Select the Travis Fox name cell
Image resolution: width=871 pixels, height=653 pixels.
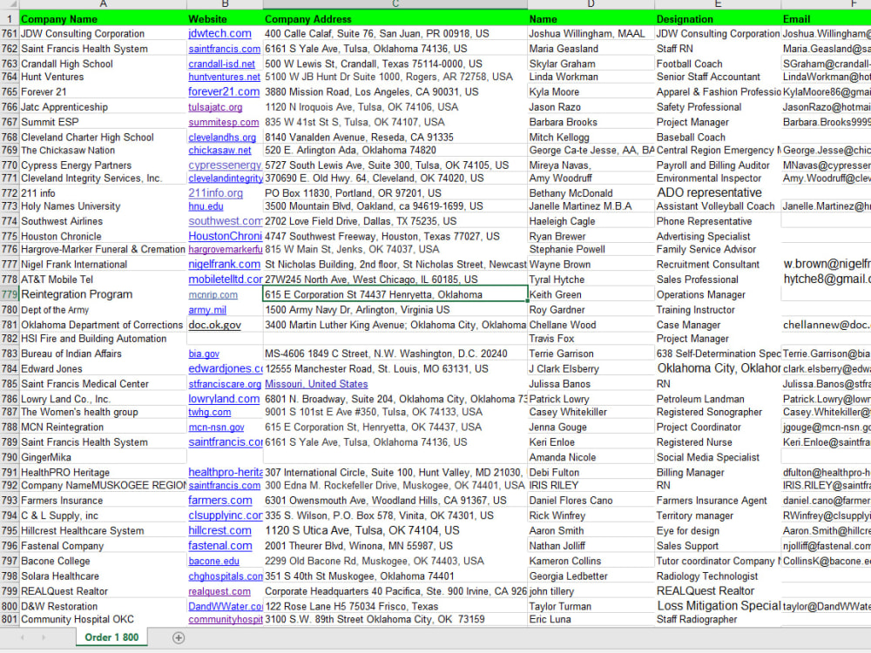(x=591, y=339)
